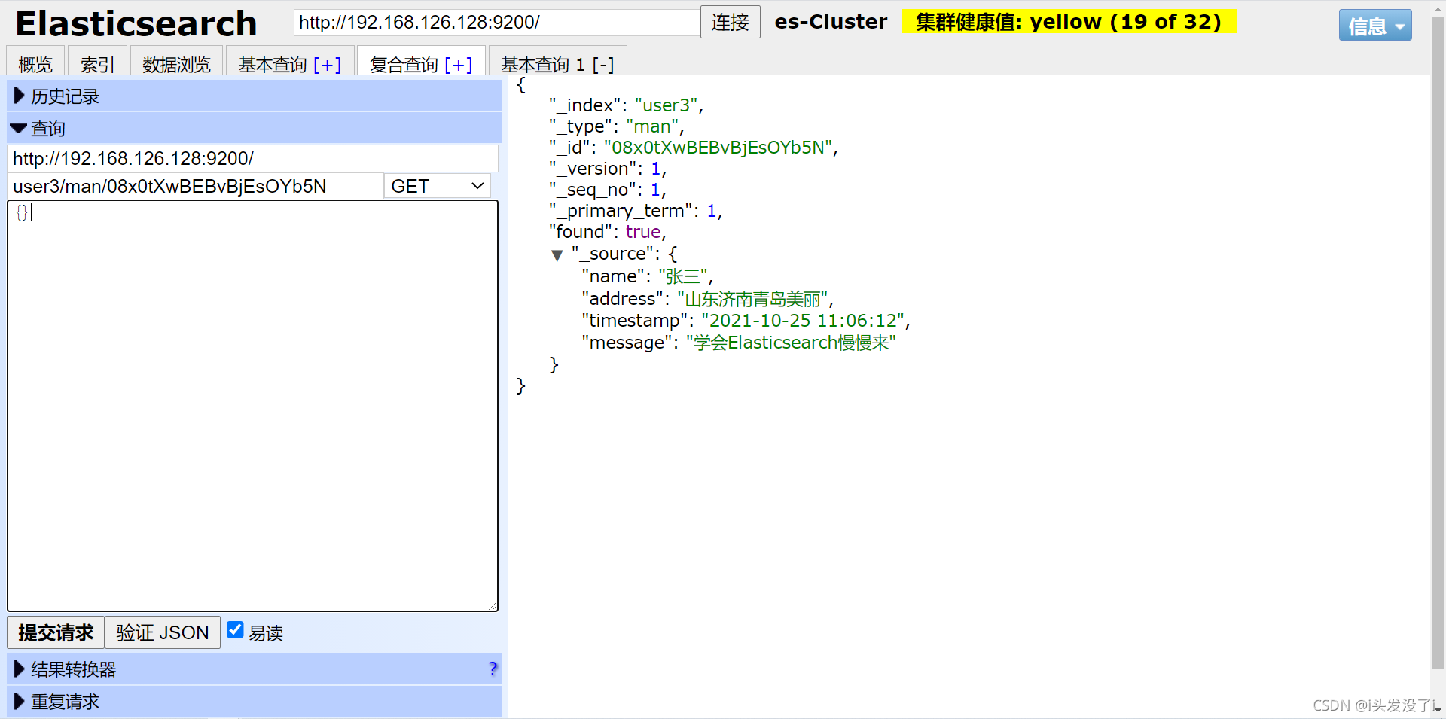Close 基本查询 1 tab with [-]

(603, 65)
